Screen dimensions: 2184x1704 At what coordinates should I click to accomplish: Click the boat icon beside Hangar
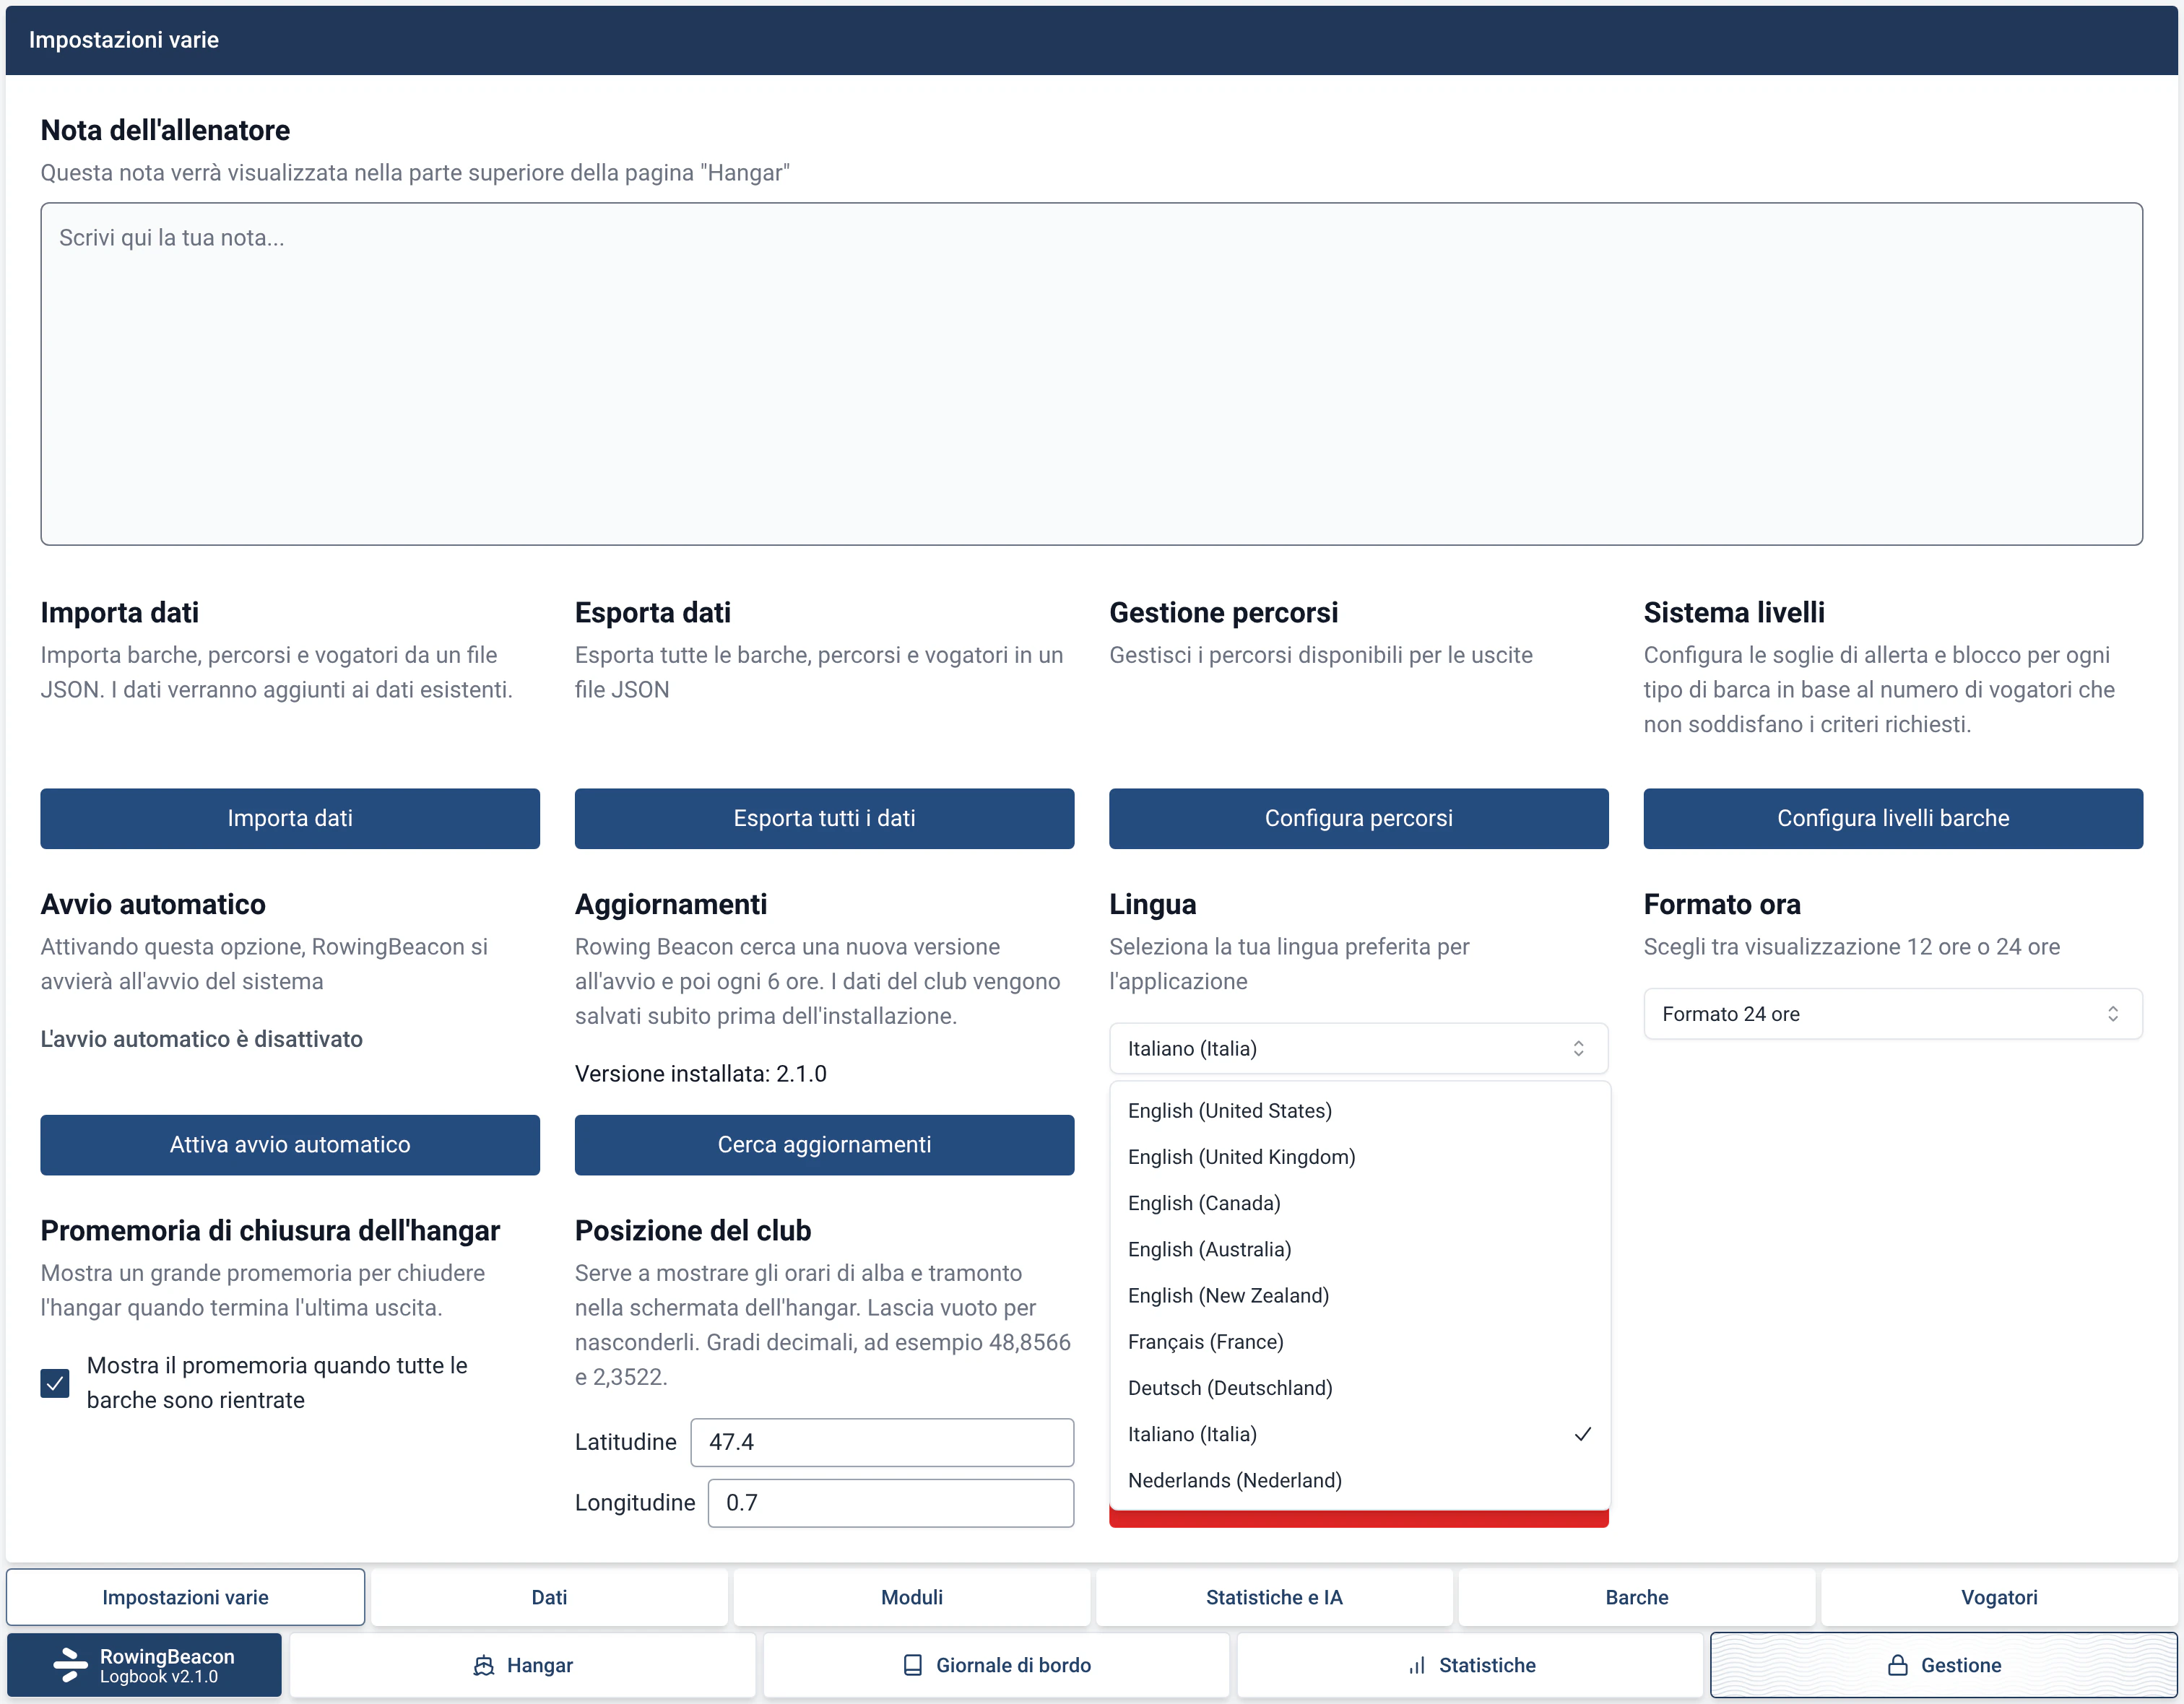point(484,1665)
